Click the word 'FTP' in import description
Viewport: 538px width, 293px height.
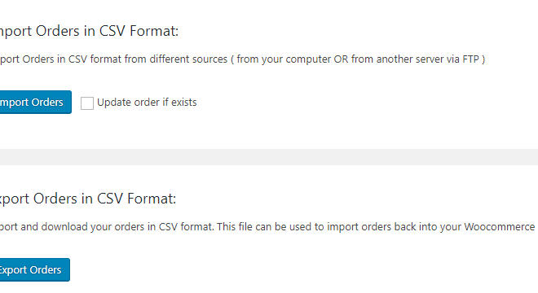[470, 59]
